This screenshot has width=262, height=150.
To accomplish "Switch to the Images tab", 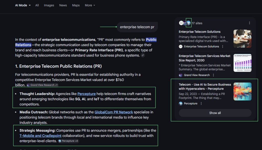I will pos(49,5).
